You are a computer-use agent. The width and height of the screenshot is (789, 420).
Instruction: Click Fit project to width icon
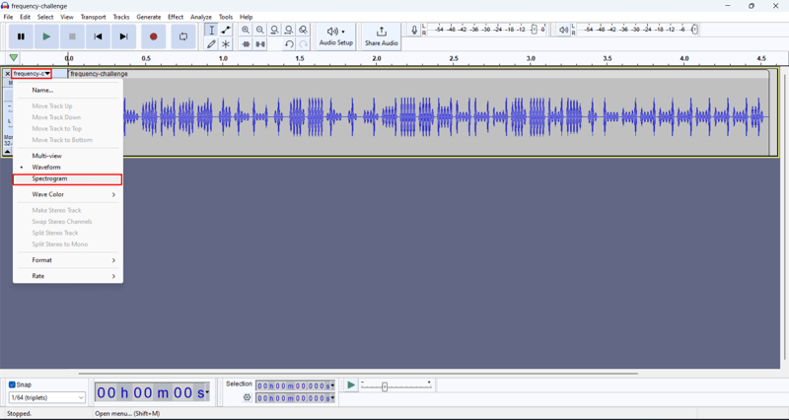(x=288, y=31)
